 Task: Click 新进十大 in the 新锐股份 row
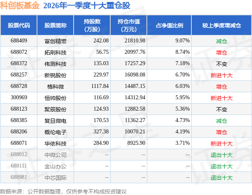click(222, 75)
